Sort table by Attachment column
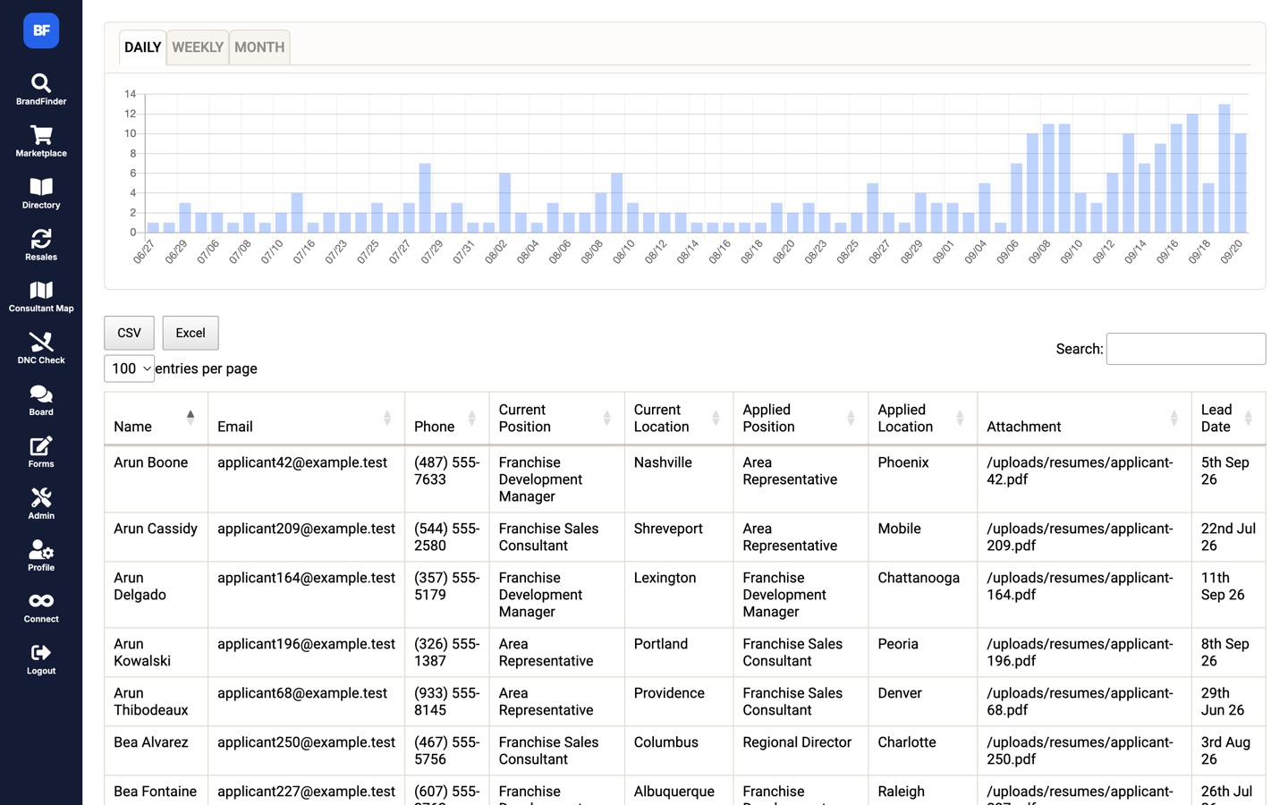Screen dimensions: 1288x805 1084,419
